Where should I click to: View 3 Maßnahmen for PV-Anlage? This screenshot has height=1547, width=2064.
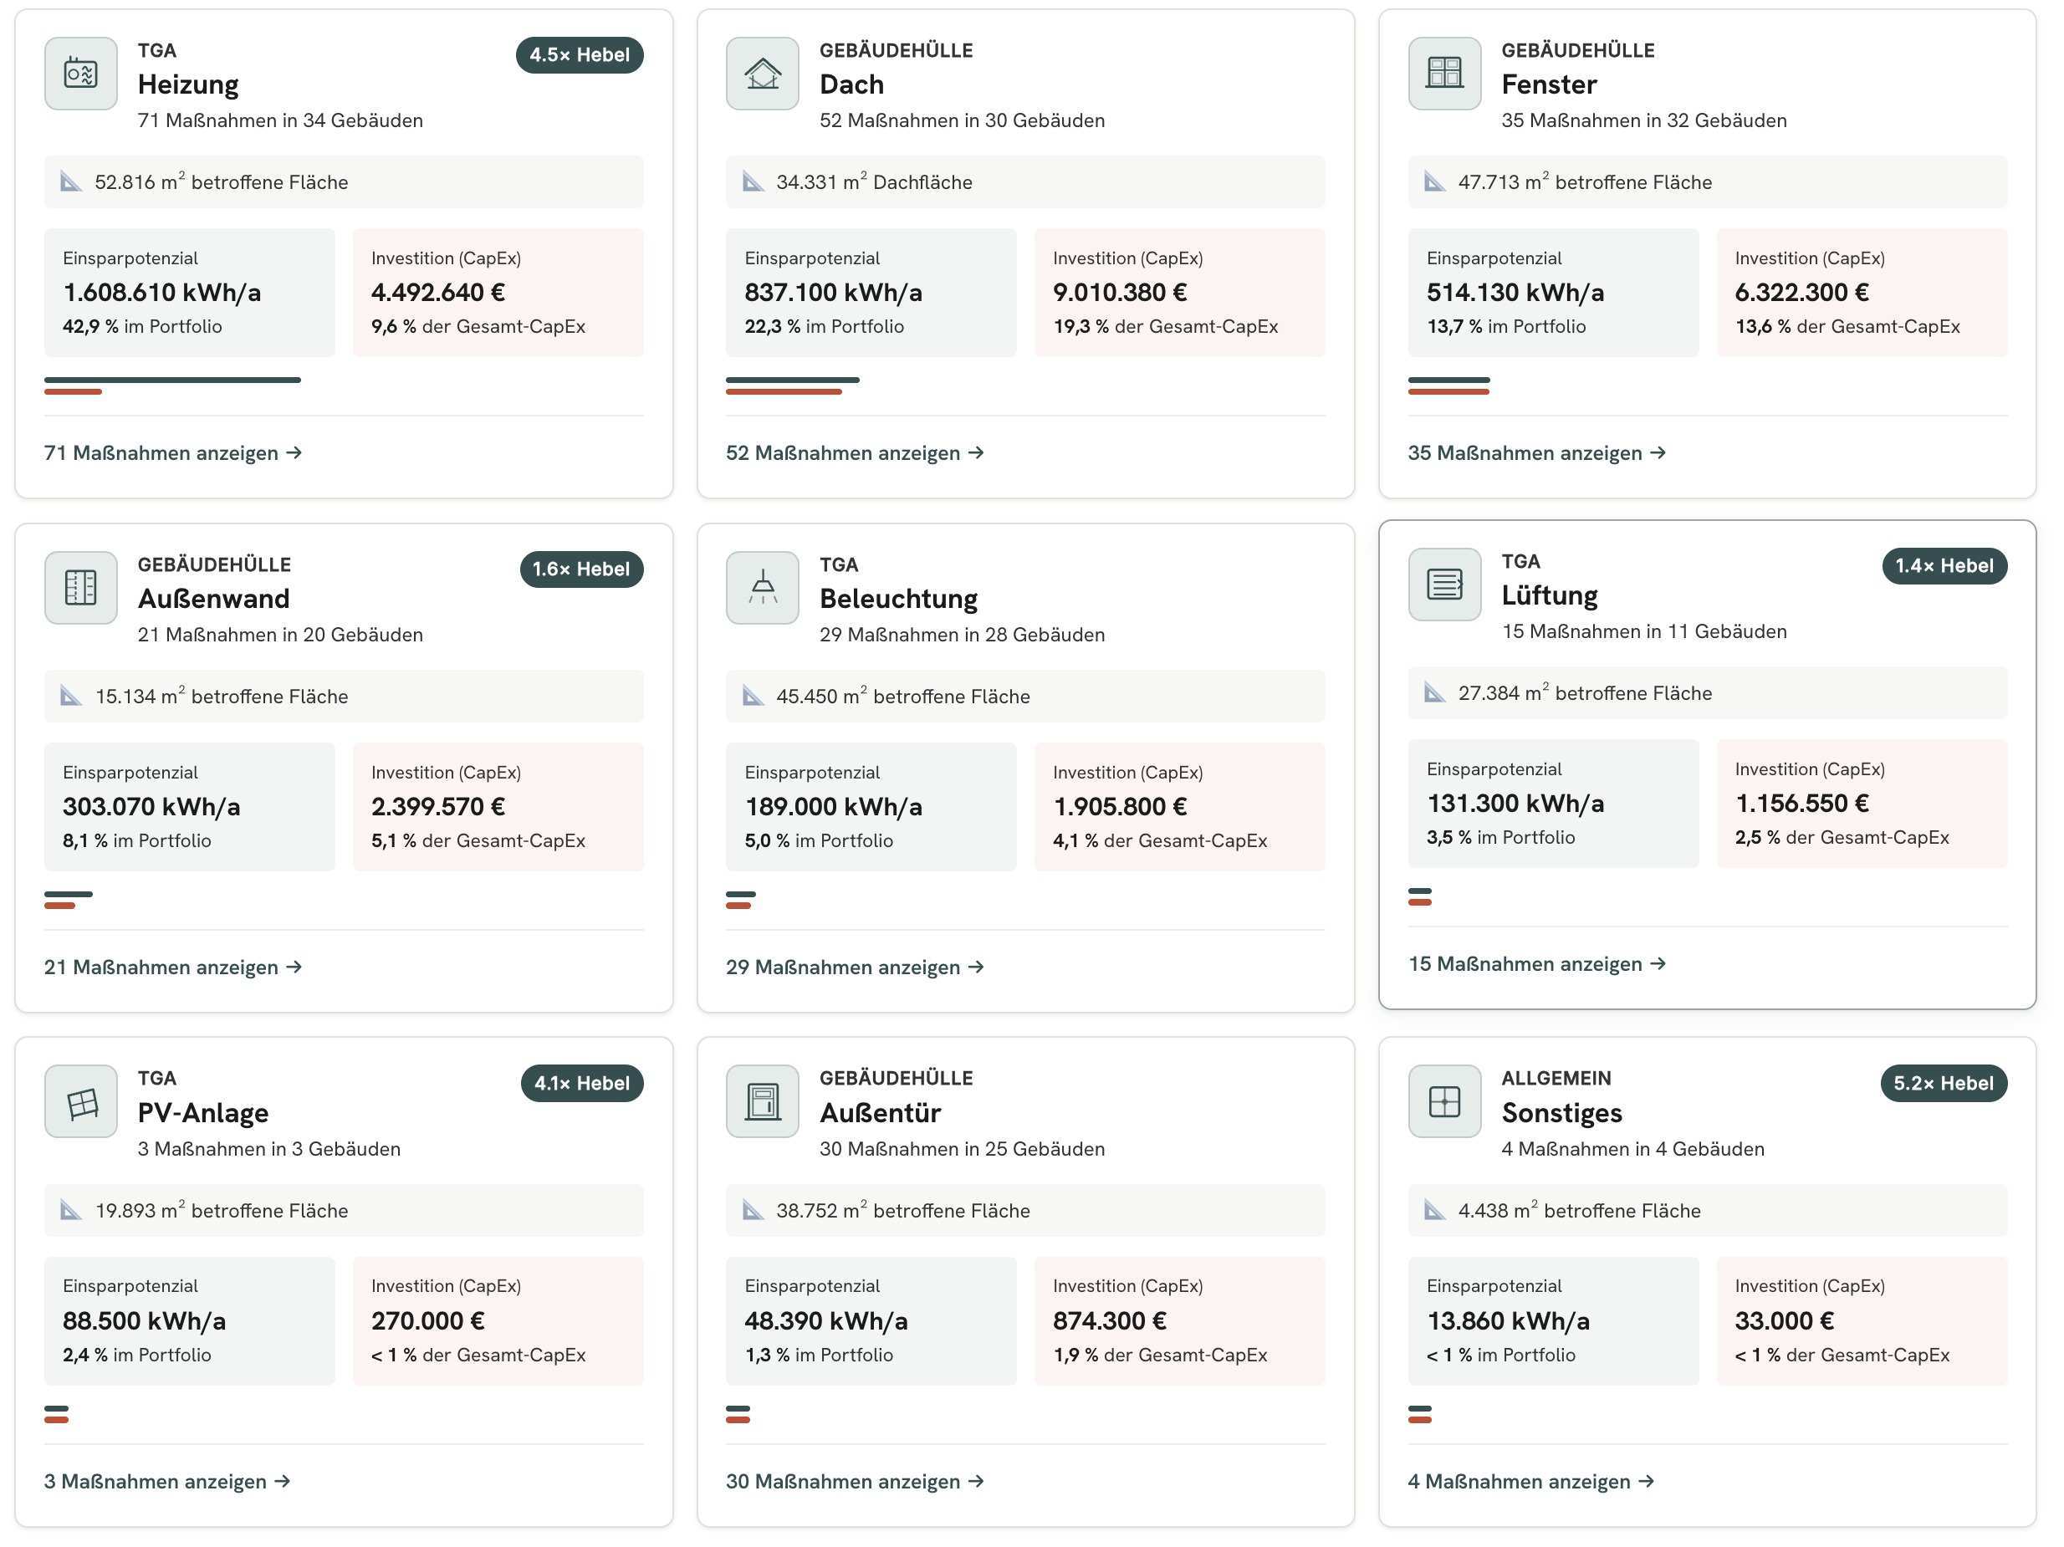[168, 1481]
